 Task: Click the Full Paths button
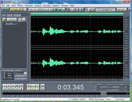tap(21, 79)
